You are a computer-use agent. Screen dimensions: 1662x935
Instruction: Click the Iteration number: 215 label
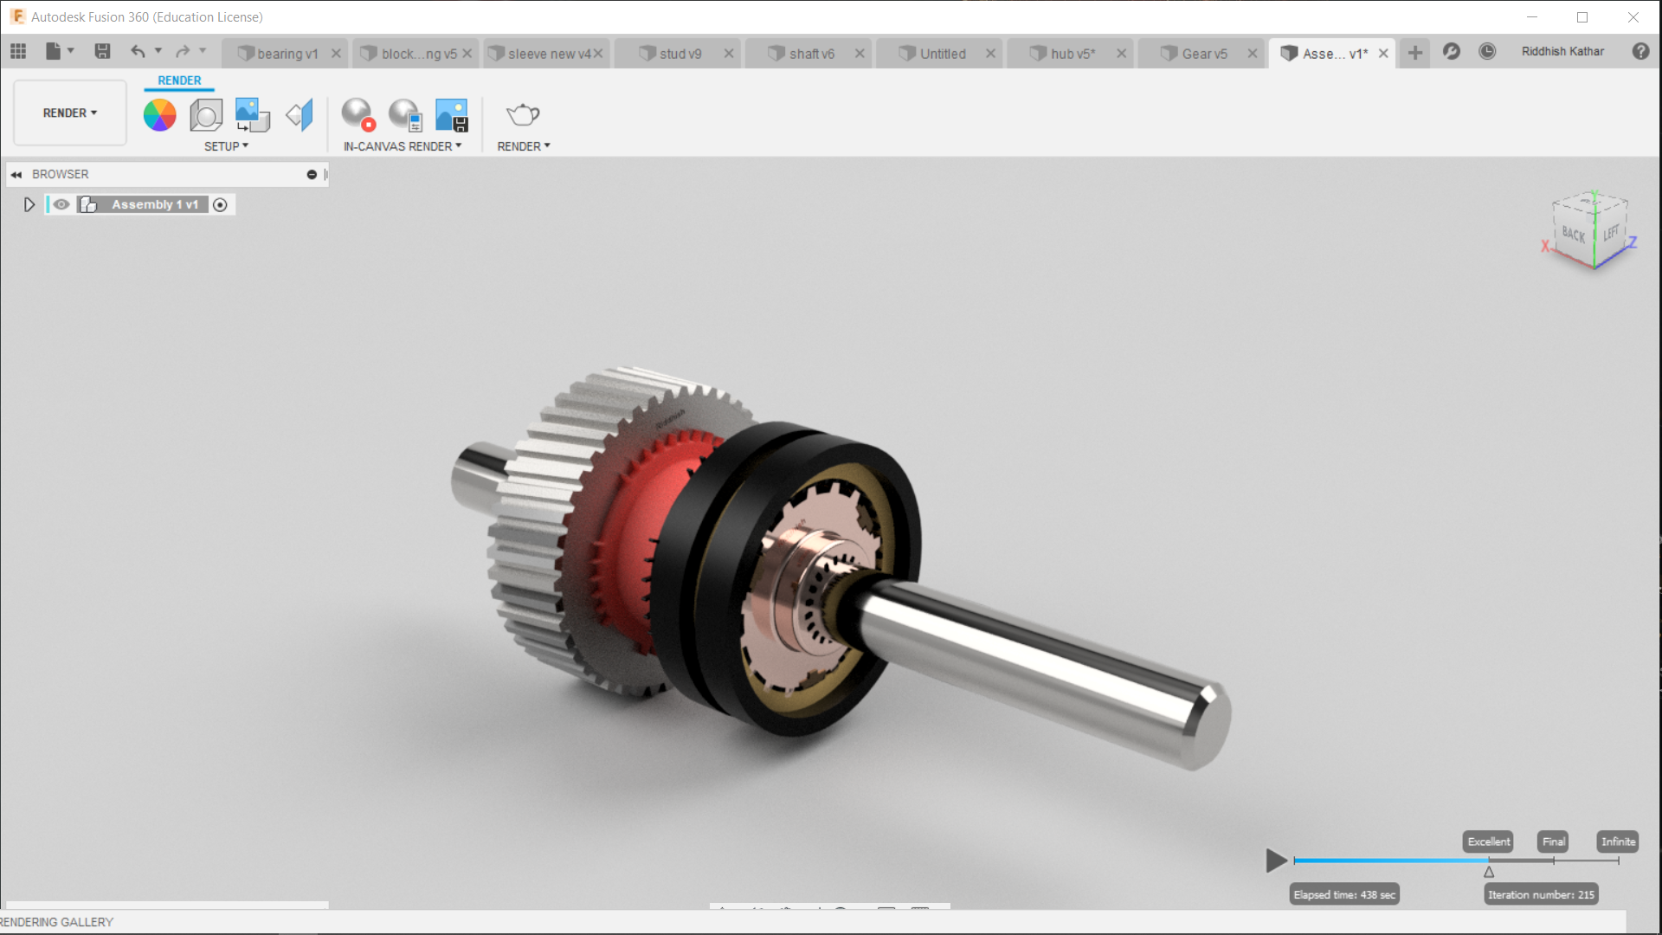point(1541,895)
